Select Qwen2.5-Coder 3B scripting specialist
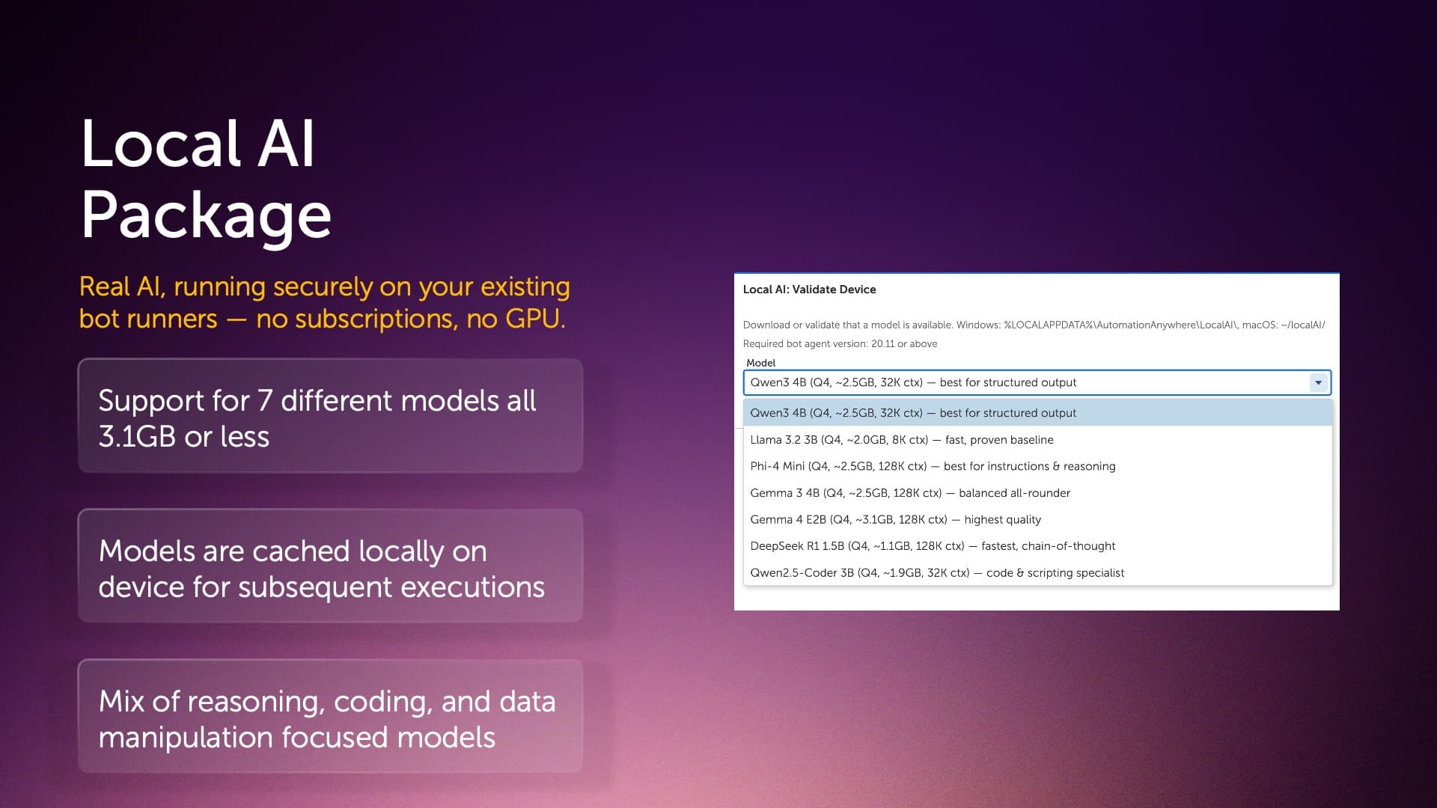The image size is (1437, 808). click(x=1037, y=573)
